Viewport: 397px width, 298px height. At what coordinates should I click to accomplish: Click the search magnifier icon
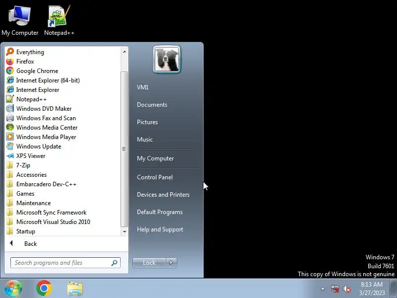click(x=115, y=263)
